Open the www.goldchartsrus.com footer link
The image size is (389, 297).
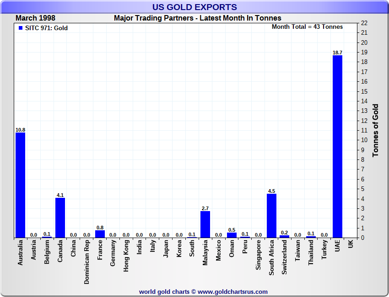232,292
